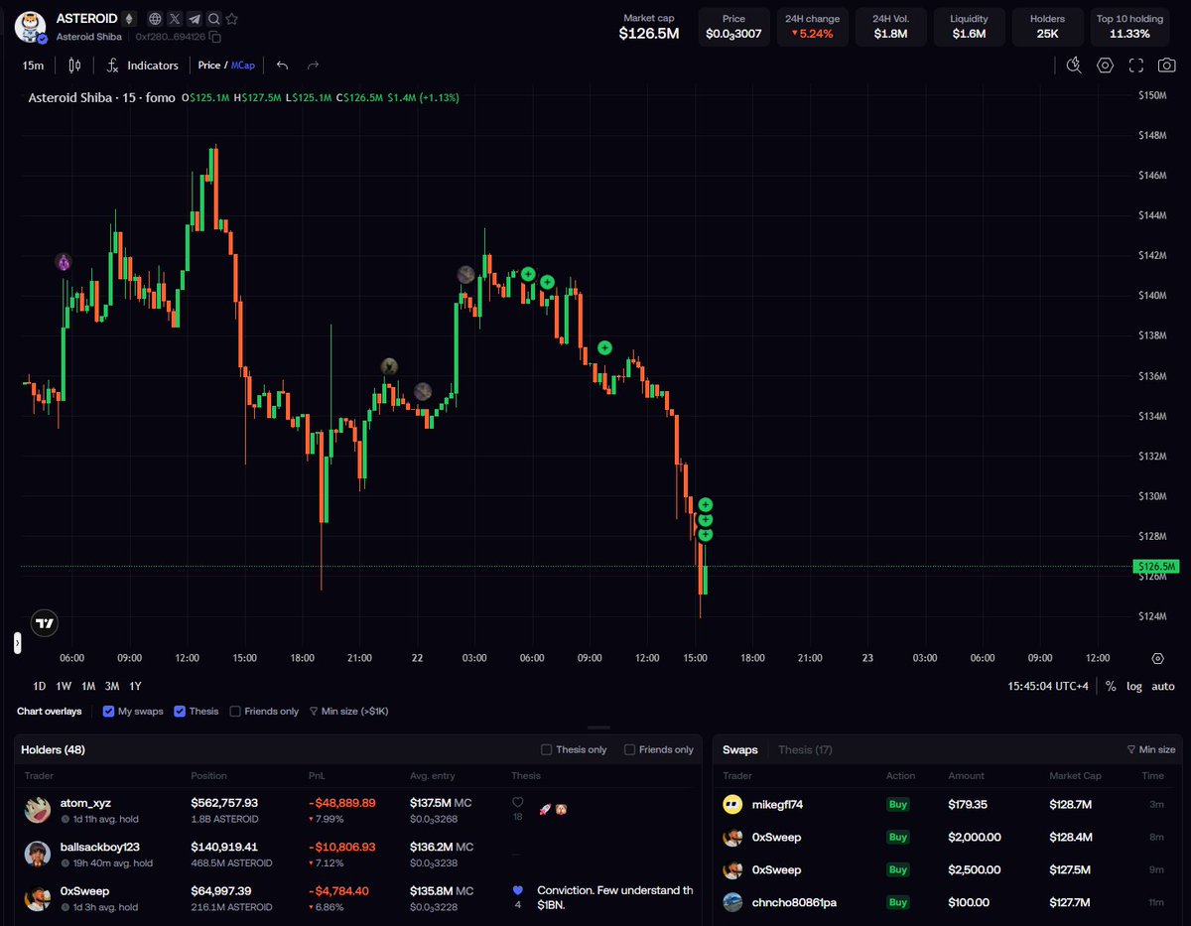Image resolution: width=1191 pixels, height=926 pixels.
Task: Open ballsackboy123 holder profile
Action: pos(100,847)
